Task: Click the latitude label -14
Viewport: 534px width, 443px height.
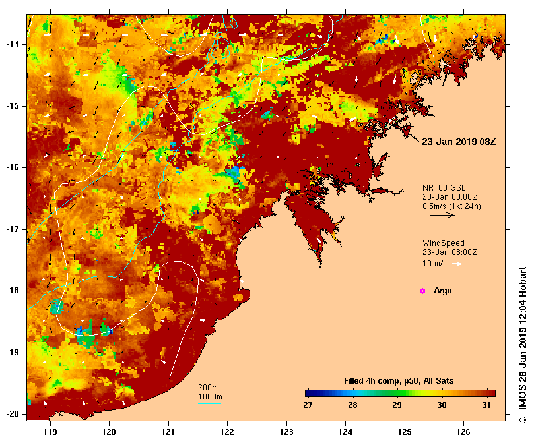Action: coord(13,44)
